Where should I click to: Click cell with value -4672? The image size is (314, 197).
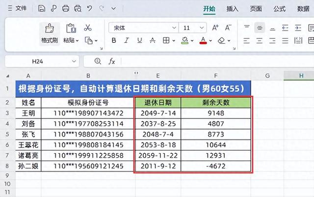[216, 167]
